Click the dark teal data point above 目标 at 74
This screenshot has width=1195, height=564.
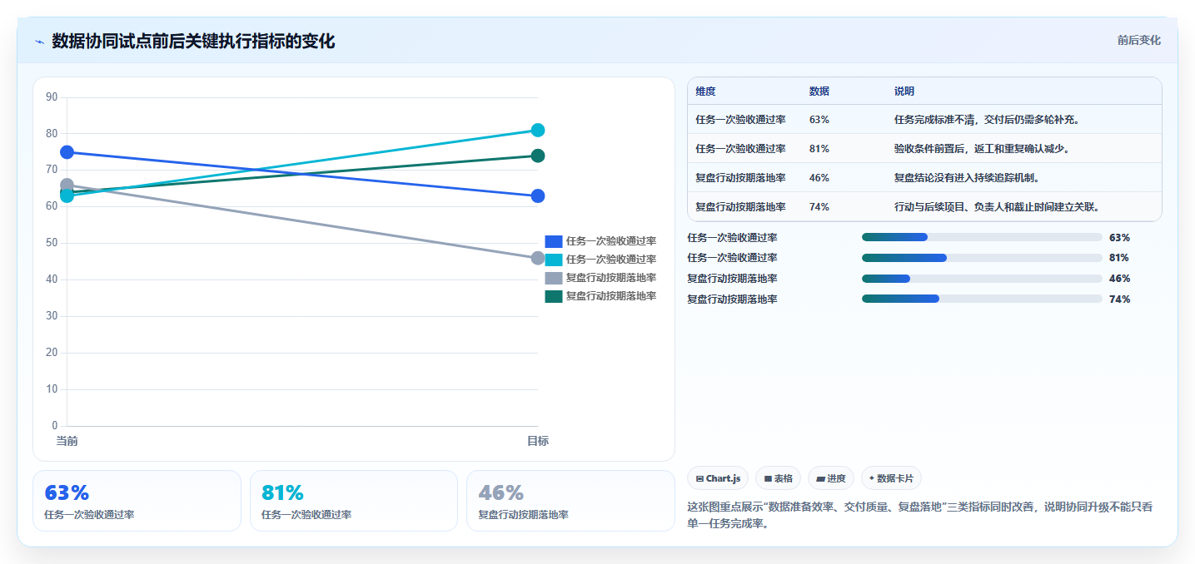pyautogui.click(x=538, y=156)
